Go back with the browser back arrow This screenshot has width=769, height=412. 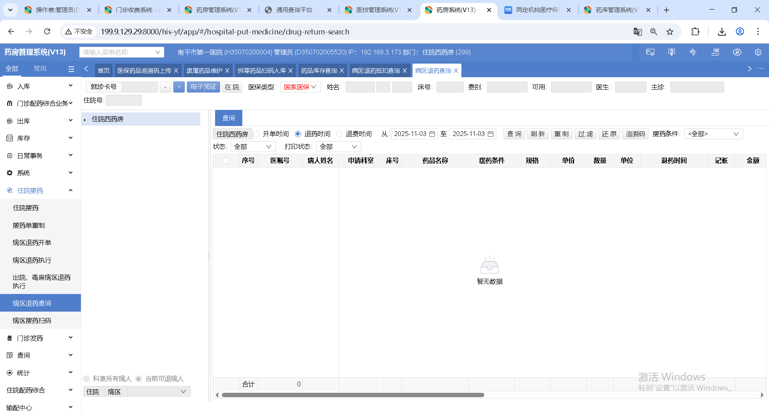click(11, 32)
